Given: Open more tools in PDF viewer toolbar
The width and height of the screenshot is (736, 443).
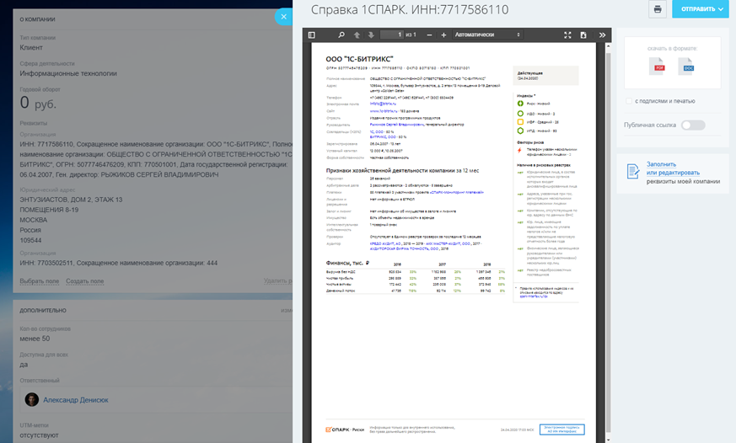Looking at the screenshot, I should pyautogui.click(x=602, y=35).
